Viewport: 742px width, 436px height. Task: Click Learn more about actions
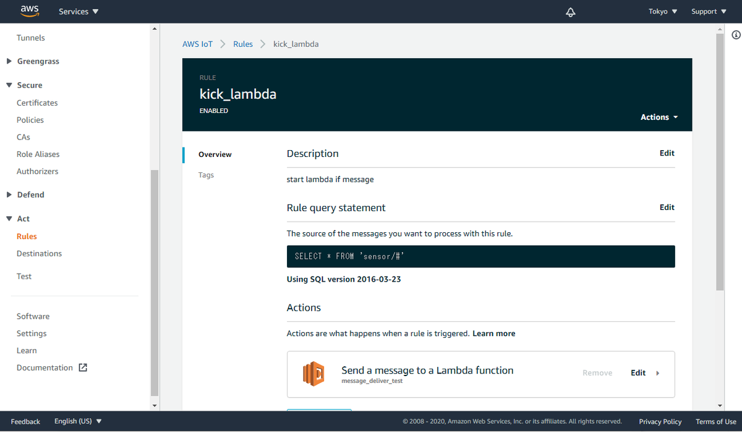494,333
